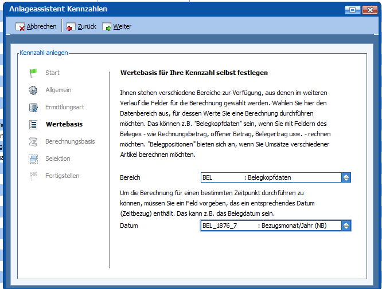This screenshot has width=382, height=289.
Task: Select the green Start flag icon
Action: click(33, 73)
